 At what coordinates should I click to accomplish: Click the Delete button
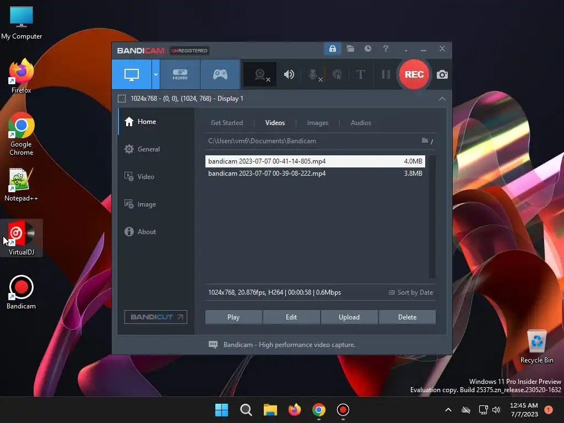tap(407, 317)
